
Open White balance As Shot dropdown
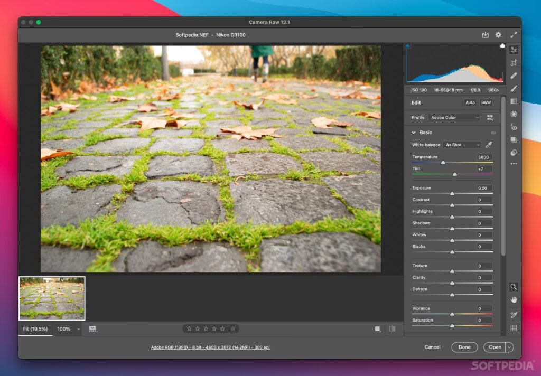coord(462,145)
